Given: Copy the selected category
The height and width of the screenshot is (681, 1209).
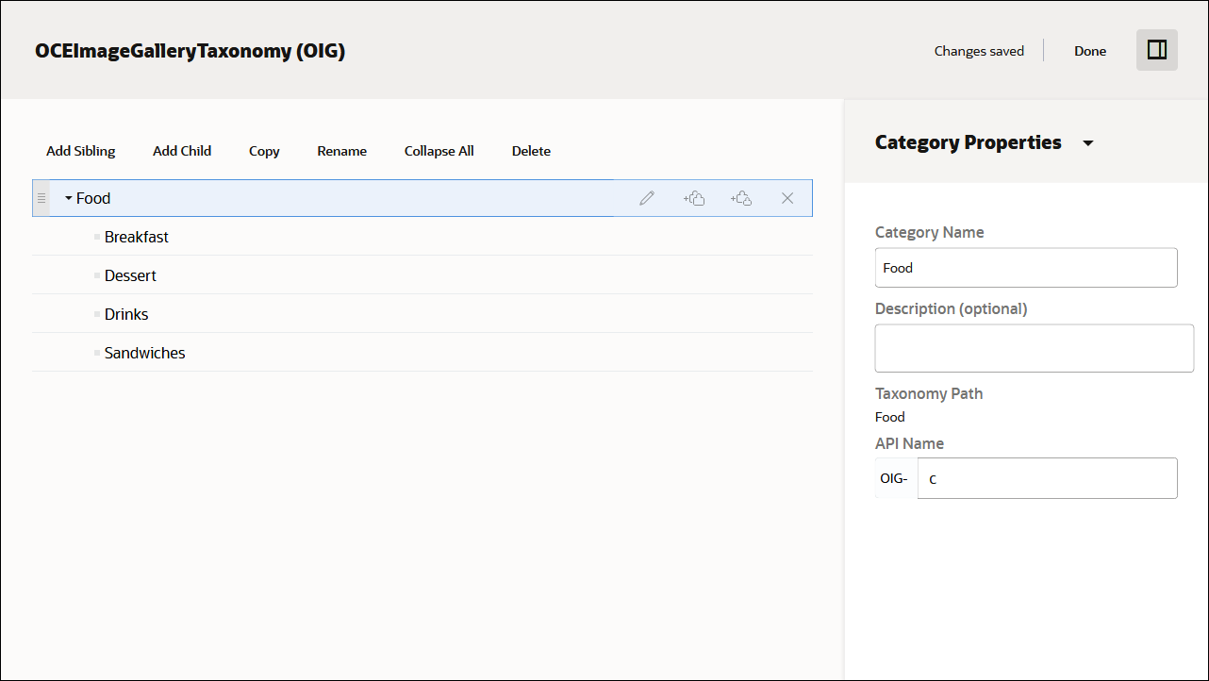Looking at the screenshot, I should 264,151.
